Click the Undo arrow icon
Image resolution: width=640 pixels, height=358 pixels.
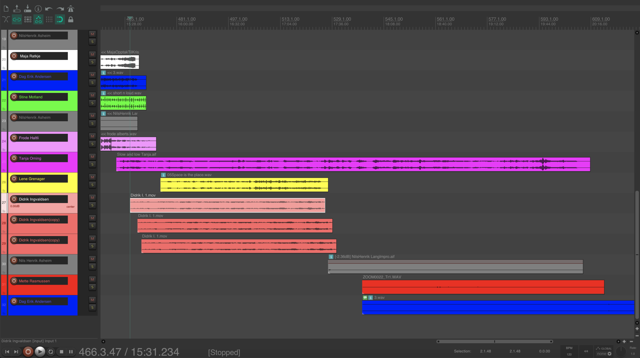[49, 9]
